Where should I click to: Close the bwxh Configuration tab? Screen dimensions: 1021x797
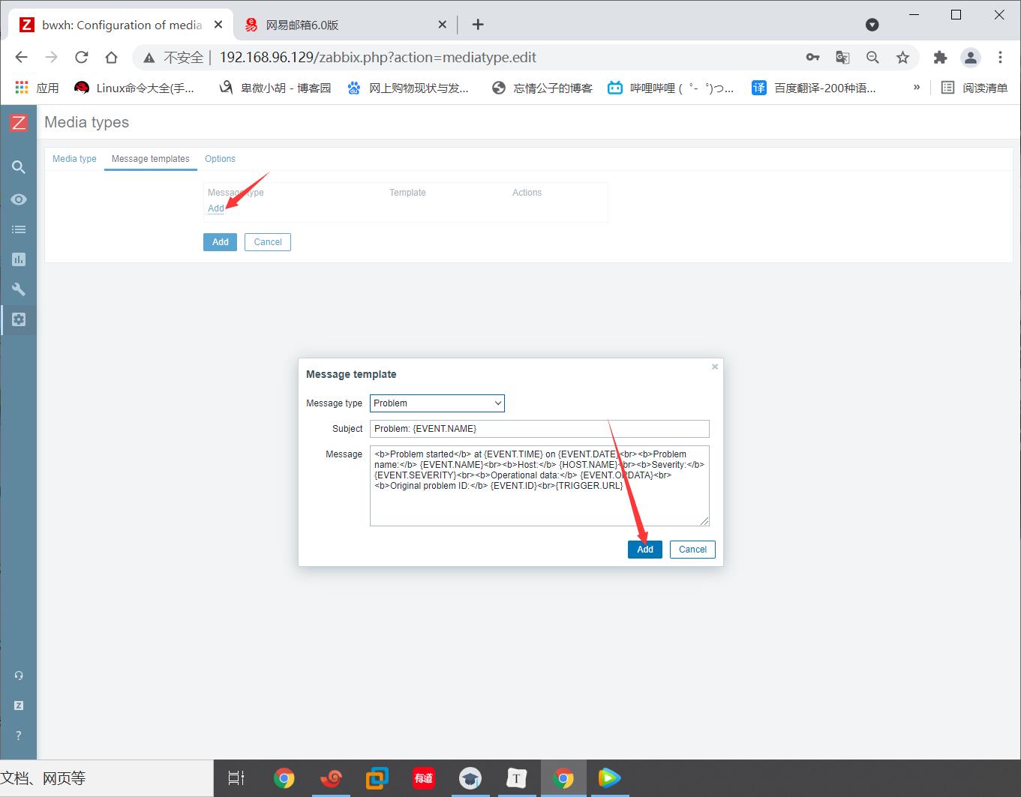[x=218, y=25]
